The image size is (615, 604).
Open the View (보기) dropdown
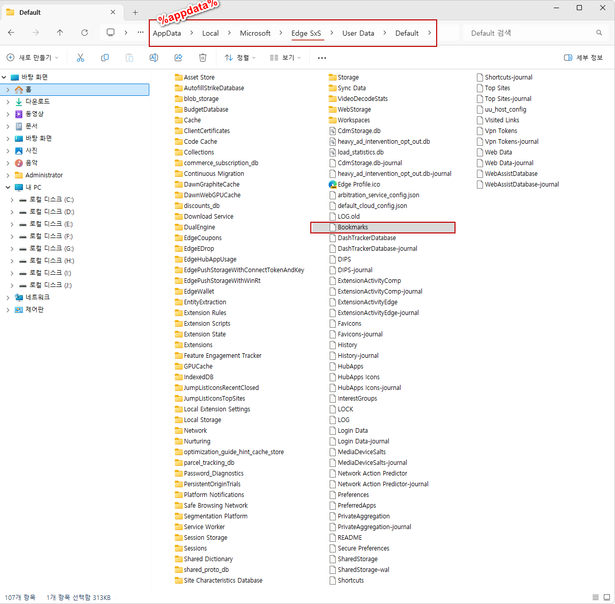point(286,58)
